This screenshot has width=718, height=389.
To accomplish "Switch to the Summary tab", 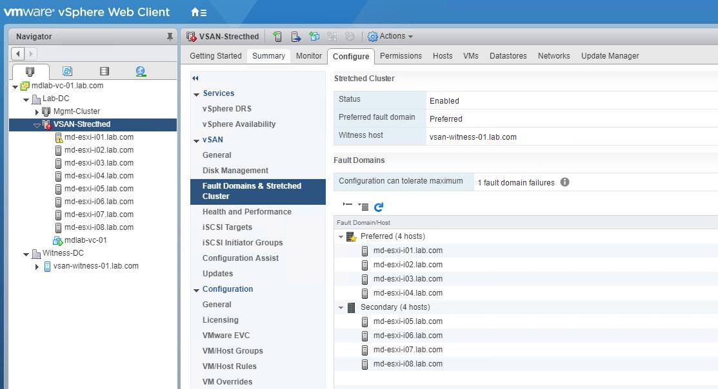I will (x=269, y=56).
